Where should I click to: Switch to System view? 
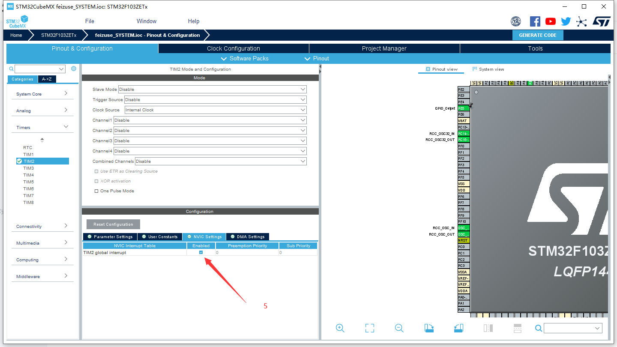click(488, 69)
